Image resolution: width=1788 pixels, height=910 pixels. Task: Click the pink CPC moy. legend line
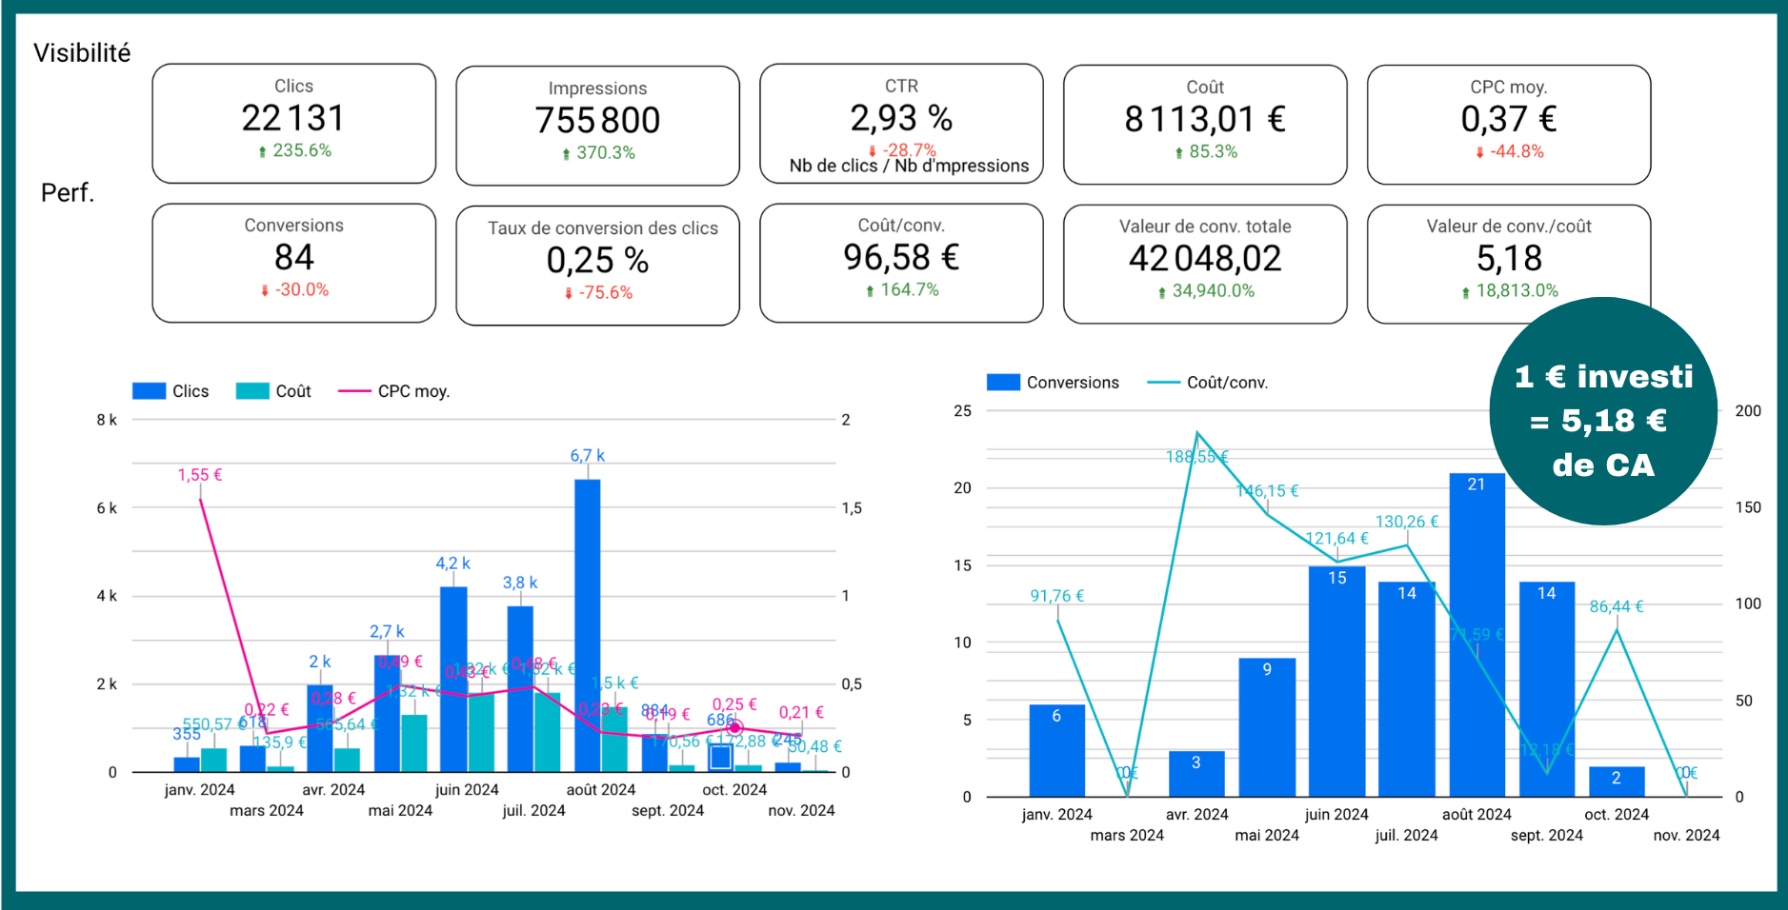tap(354, 391)
